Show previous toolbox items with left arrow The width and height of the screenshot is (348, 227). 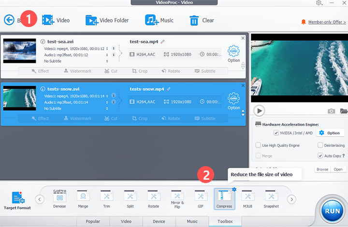click(x=40, y=199)
